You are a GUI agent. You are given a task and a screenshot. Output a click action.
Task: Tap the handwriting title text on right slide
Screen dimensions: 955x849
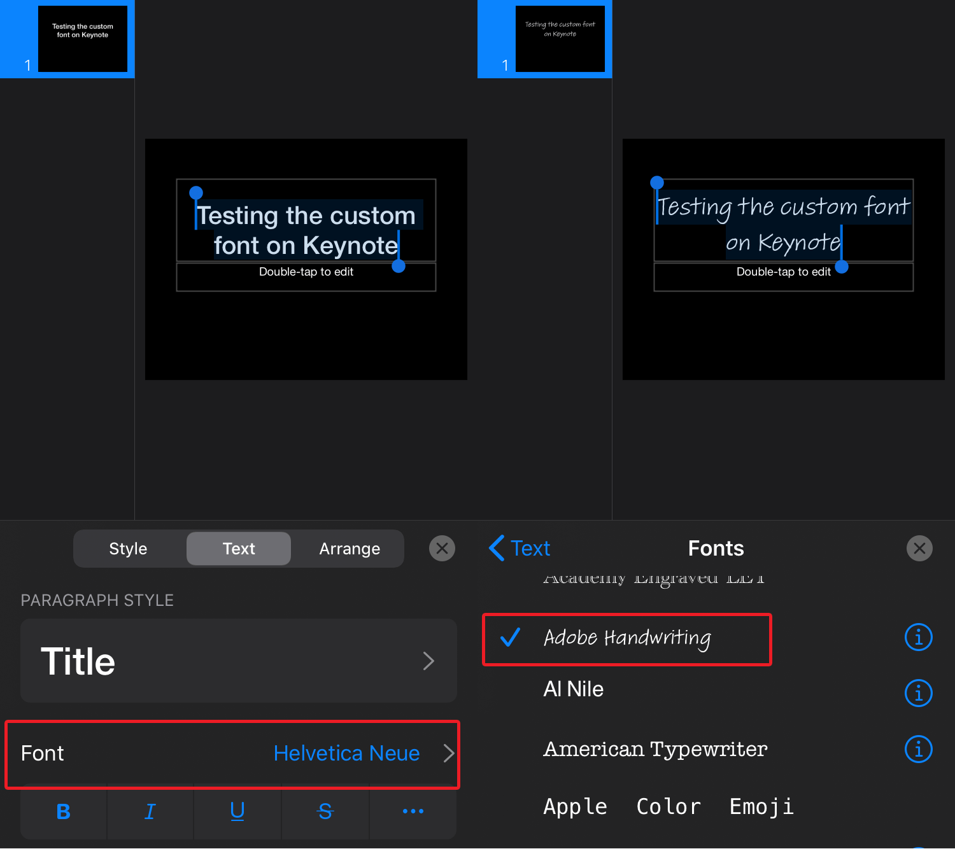click(x=784, y=224)
